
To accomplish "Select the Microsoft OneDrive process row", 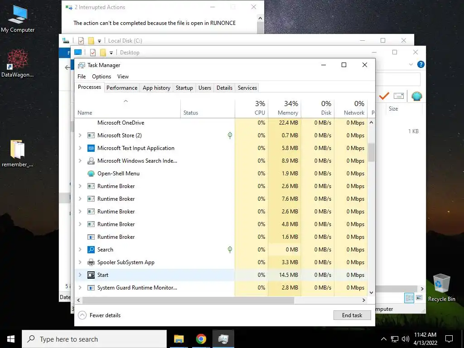I will [221, 123].
